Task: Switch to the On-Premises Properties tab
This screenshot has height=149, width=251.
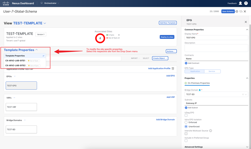Action: click(x=197, y=83)
